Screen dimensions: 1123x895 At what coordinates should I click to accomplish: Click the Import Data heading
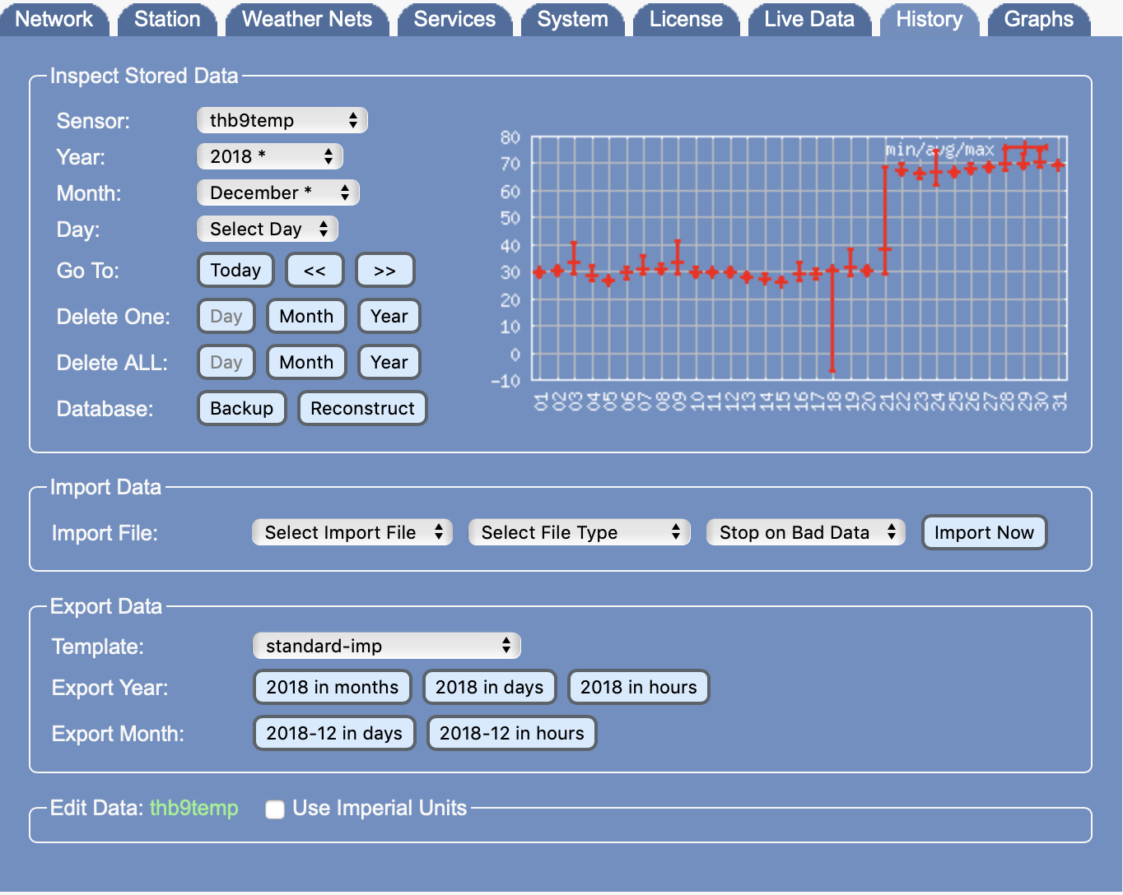[105, 487]
